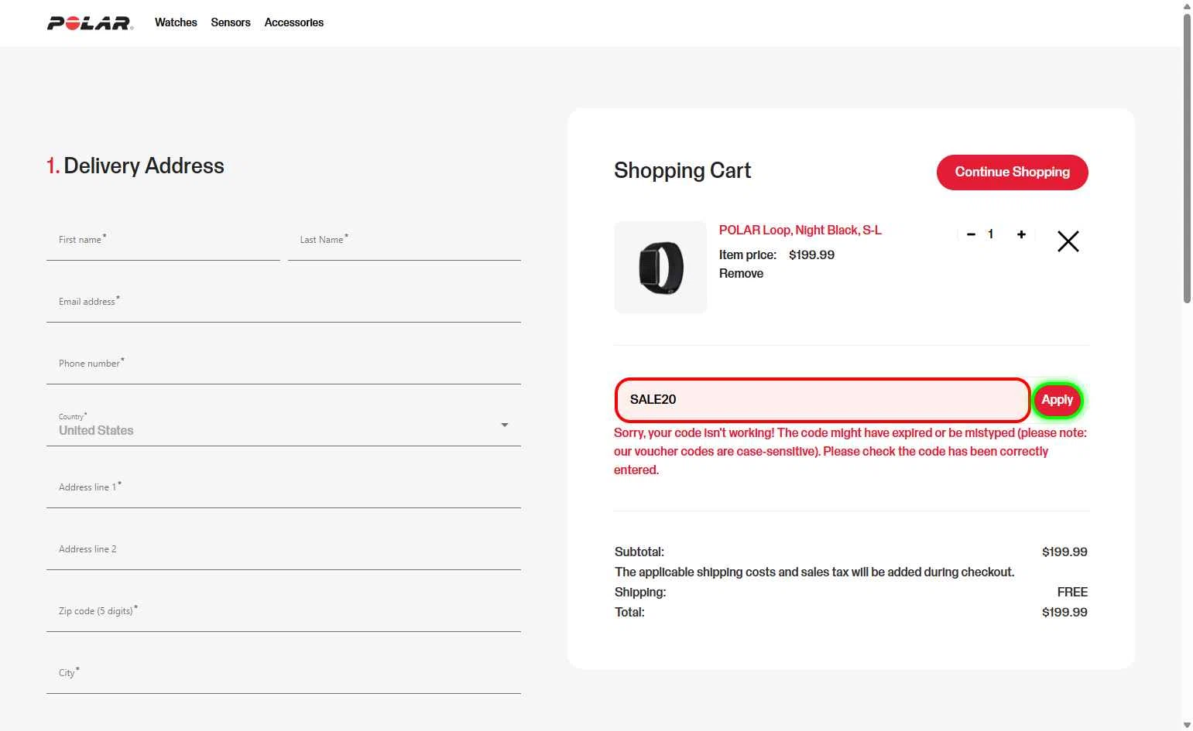
Task: Delete cart item with X icon
Action: tap(1068, 241)
